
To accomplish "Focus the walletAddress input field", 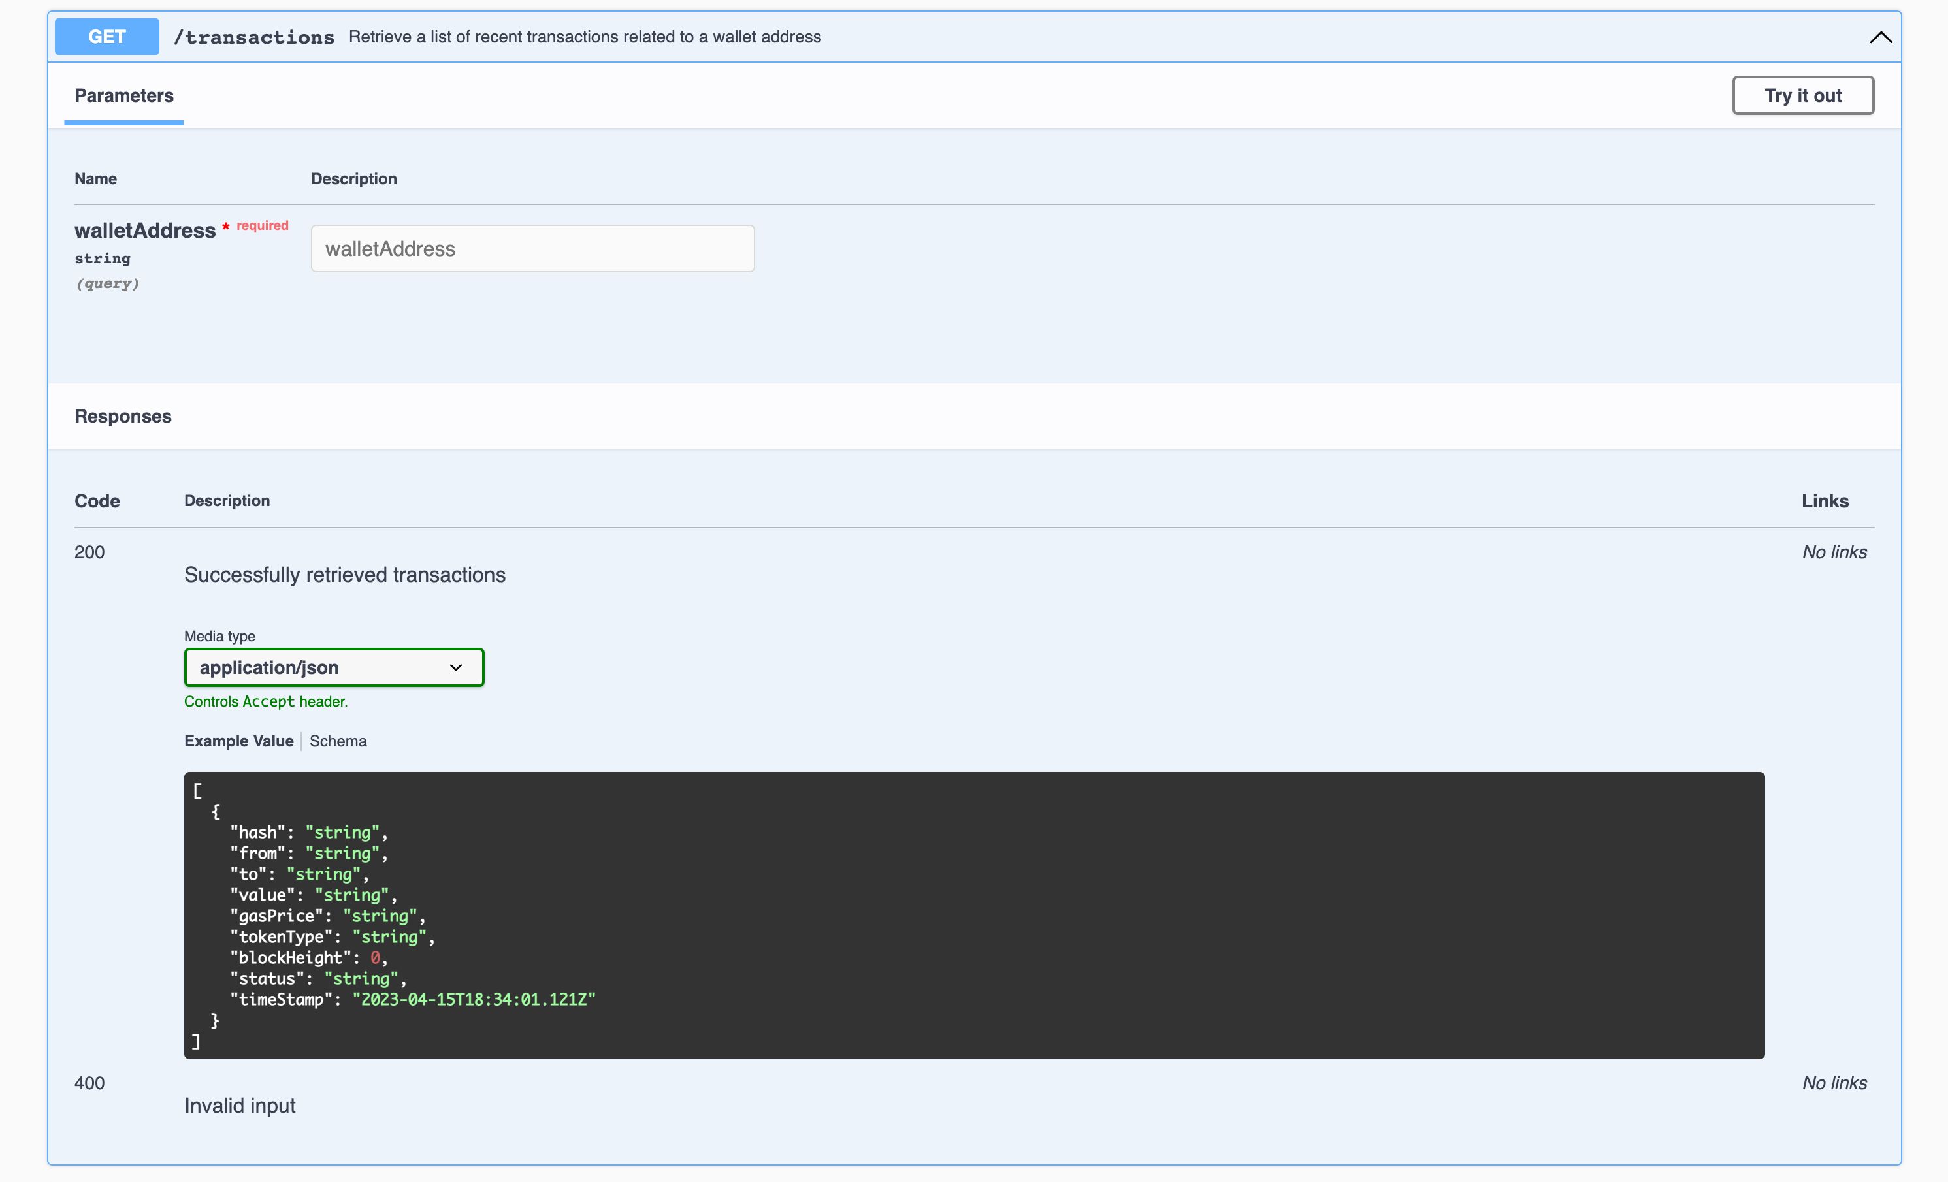I will tap(533, 249).
